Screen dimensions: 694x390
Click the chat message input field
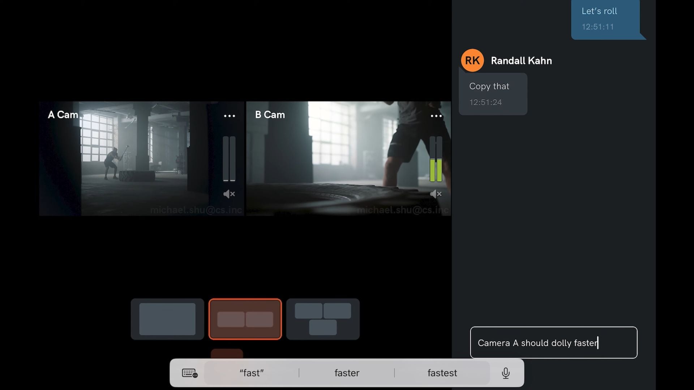coord(554,342)
